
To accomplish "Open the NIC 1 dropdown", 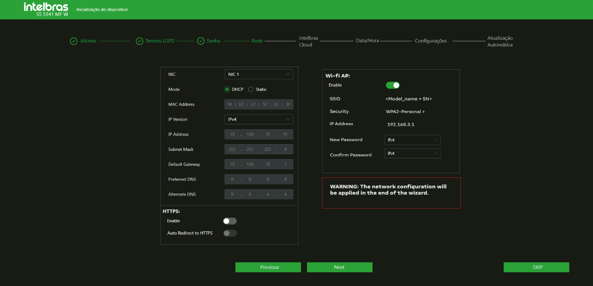I will point(259,75).
